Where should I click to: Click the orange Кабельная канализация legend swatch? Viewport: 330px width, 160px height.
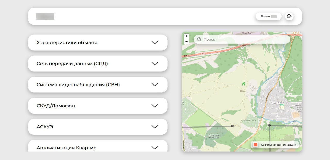point(255,145)
